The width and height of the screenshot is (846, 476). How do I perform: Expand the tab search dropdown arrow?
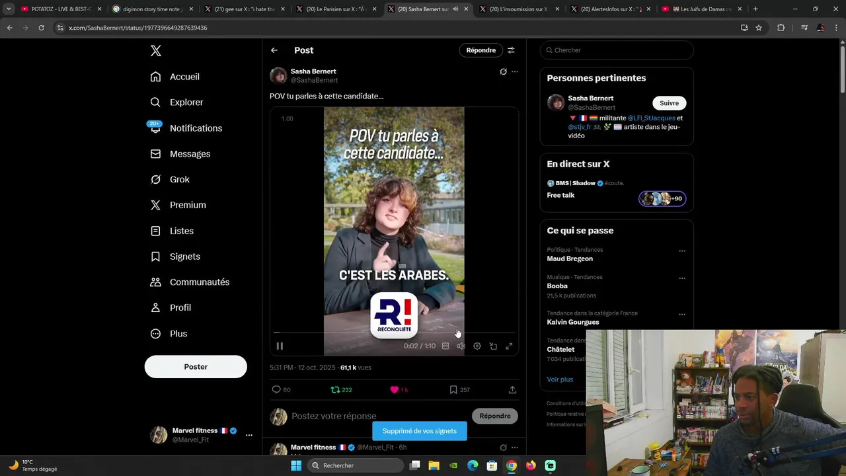(x=9, y=9)
